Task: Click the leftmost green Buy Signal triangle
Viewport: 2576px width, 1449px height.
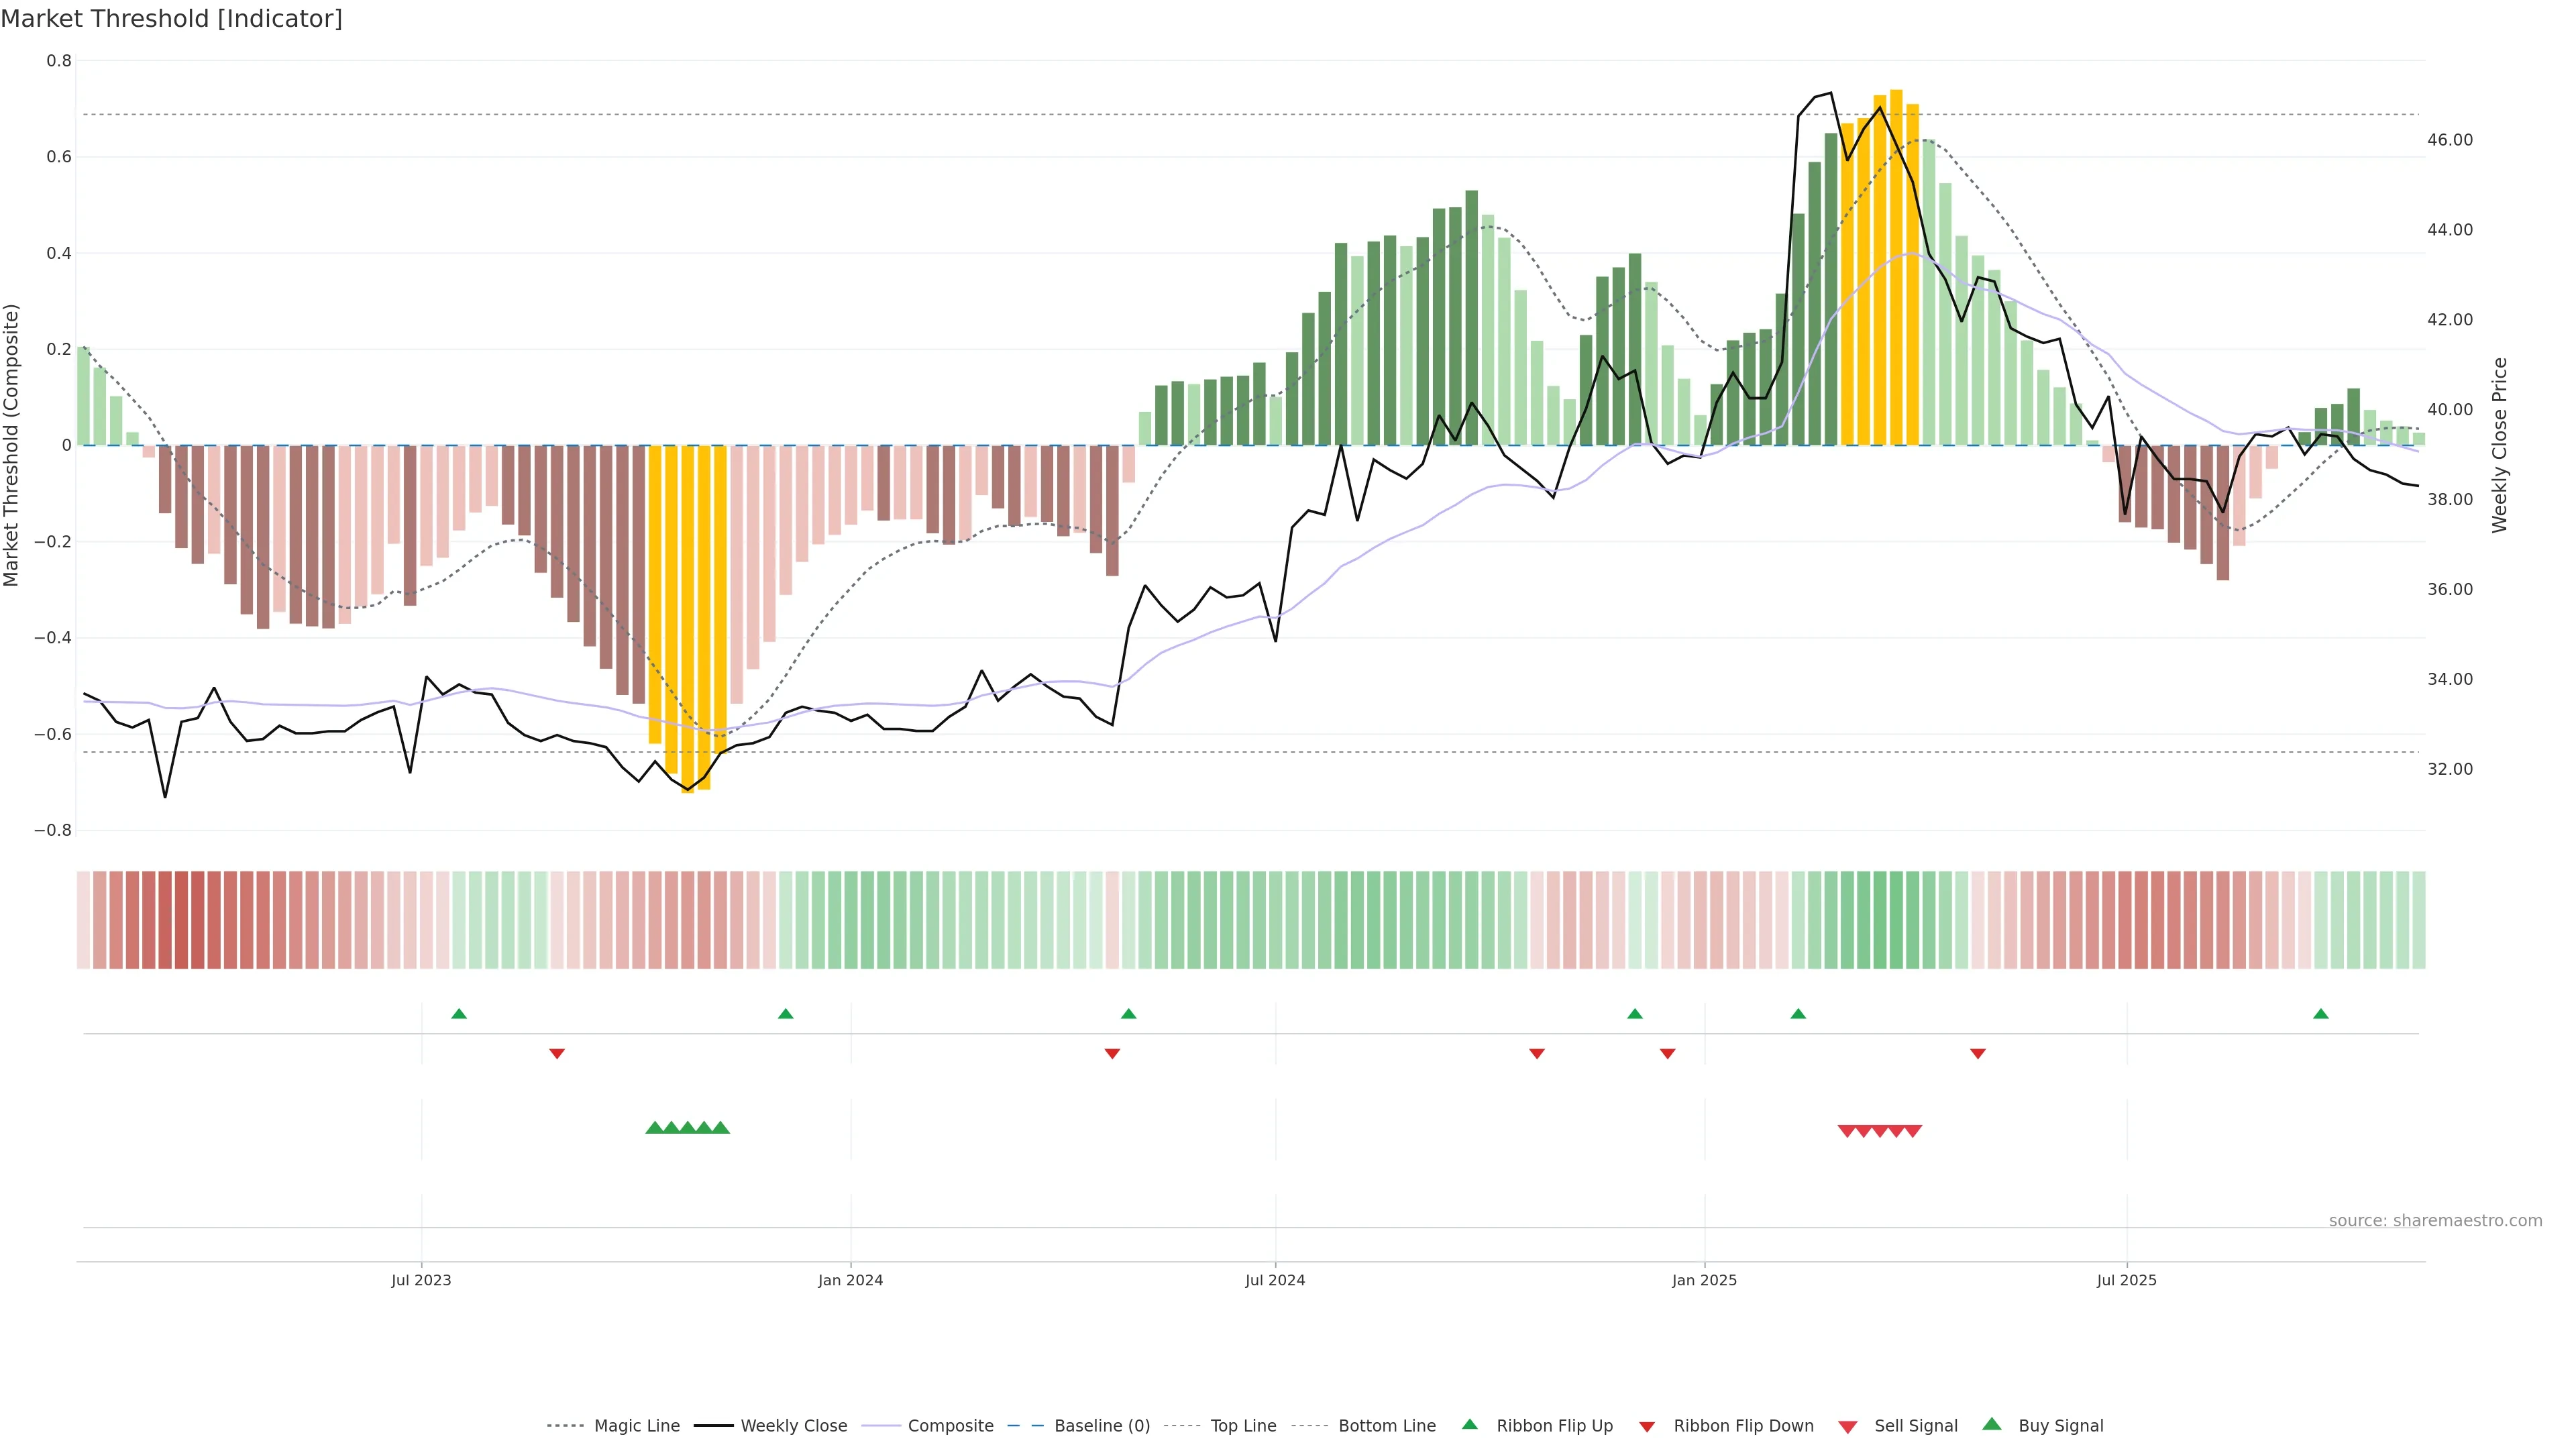Action: point(655,1128)
